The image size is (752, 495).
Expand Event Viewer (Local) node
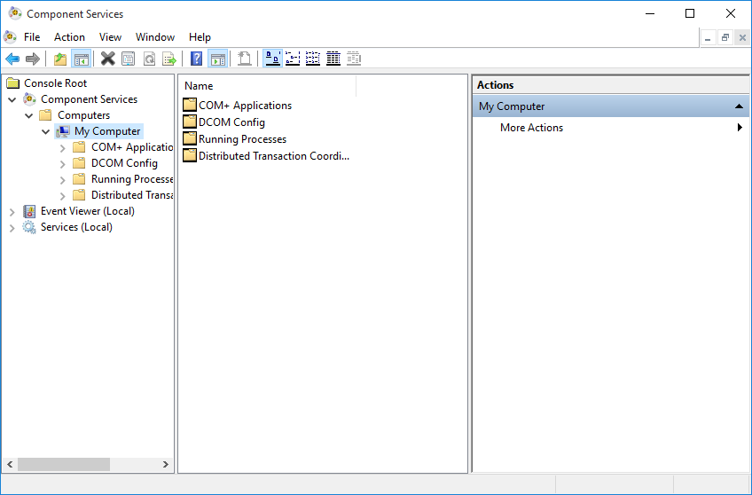pyautogui.click(x=12, y=211)
